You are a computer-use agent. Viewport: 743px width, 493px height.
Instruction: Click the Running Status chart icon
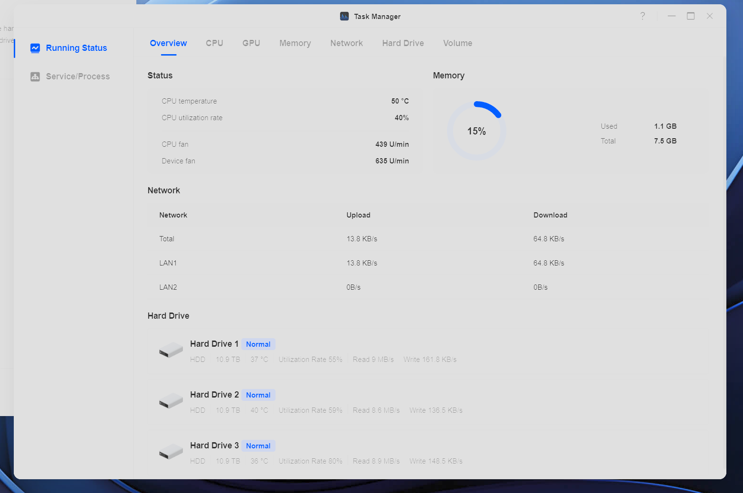pyautogui.click(x=35, y=48)
